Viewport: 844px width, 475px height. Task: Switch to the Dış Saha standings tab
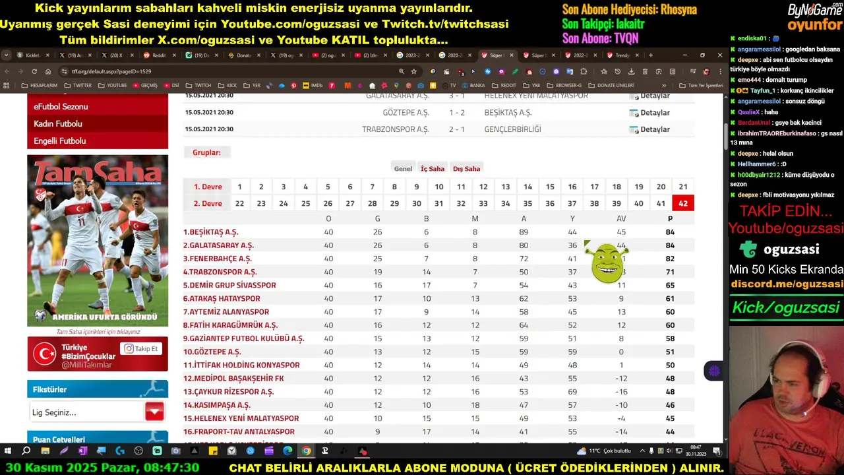click(466, 169)
